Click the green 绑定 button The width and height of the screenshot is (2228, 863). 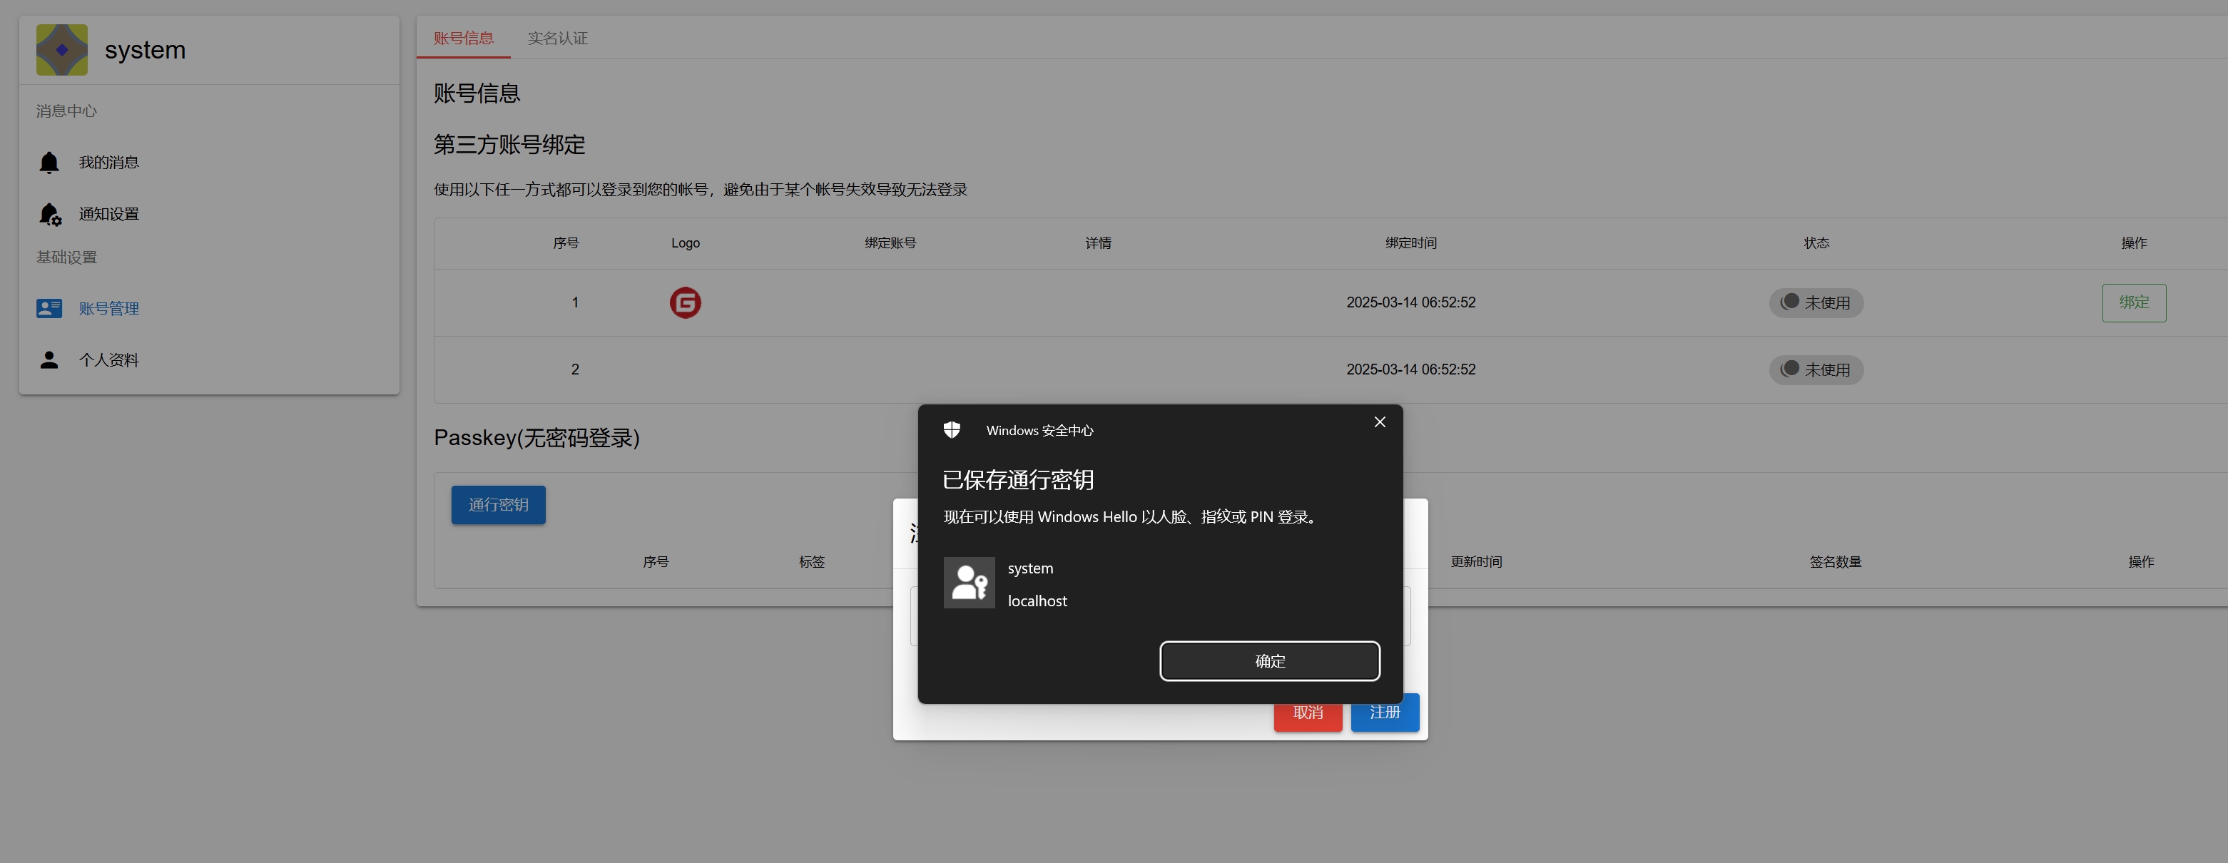coord(2134,302)
